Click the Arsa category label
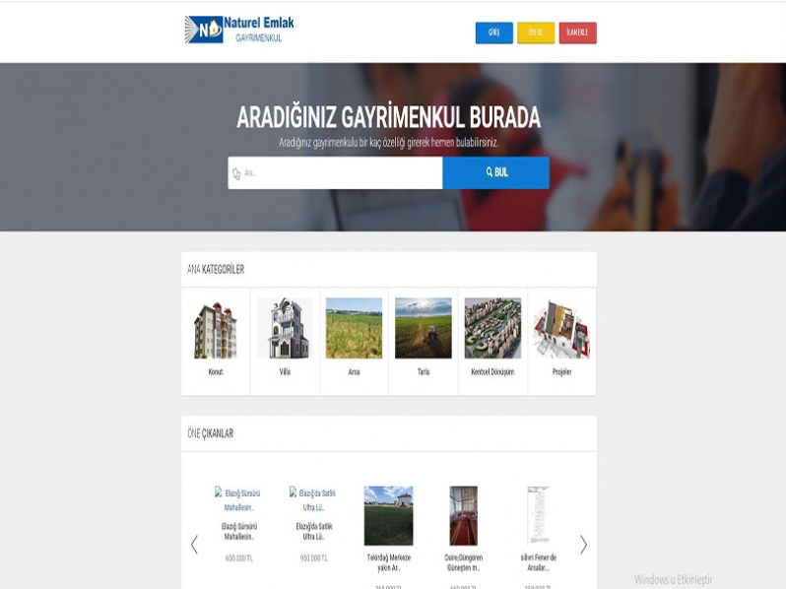 point(354,372)
